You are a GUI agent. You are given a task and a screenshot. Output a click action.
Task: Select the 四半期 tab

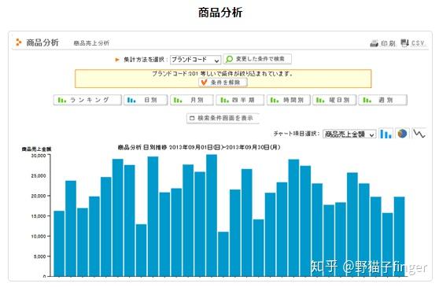point(240,100)
